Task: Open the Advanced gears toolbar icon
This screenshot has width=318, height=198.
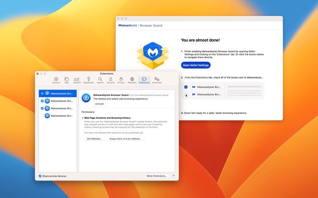Action: coord(157,80)
